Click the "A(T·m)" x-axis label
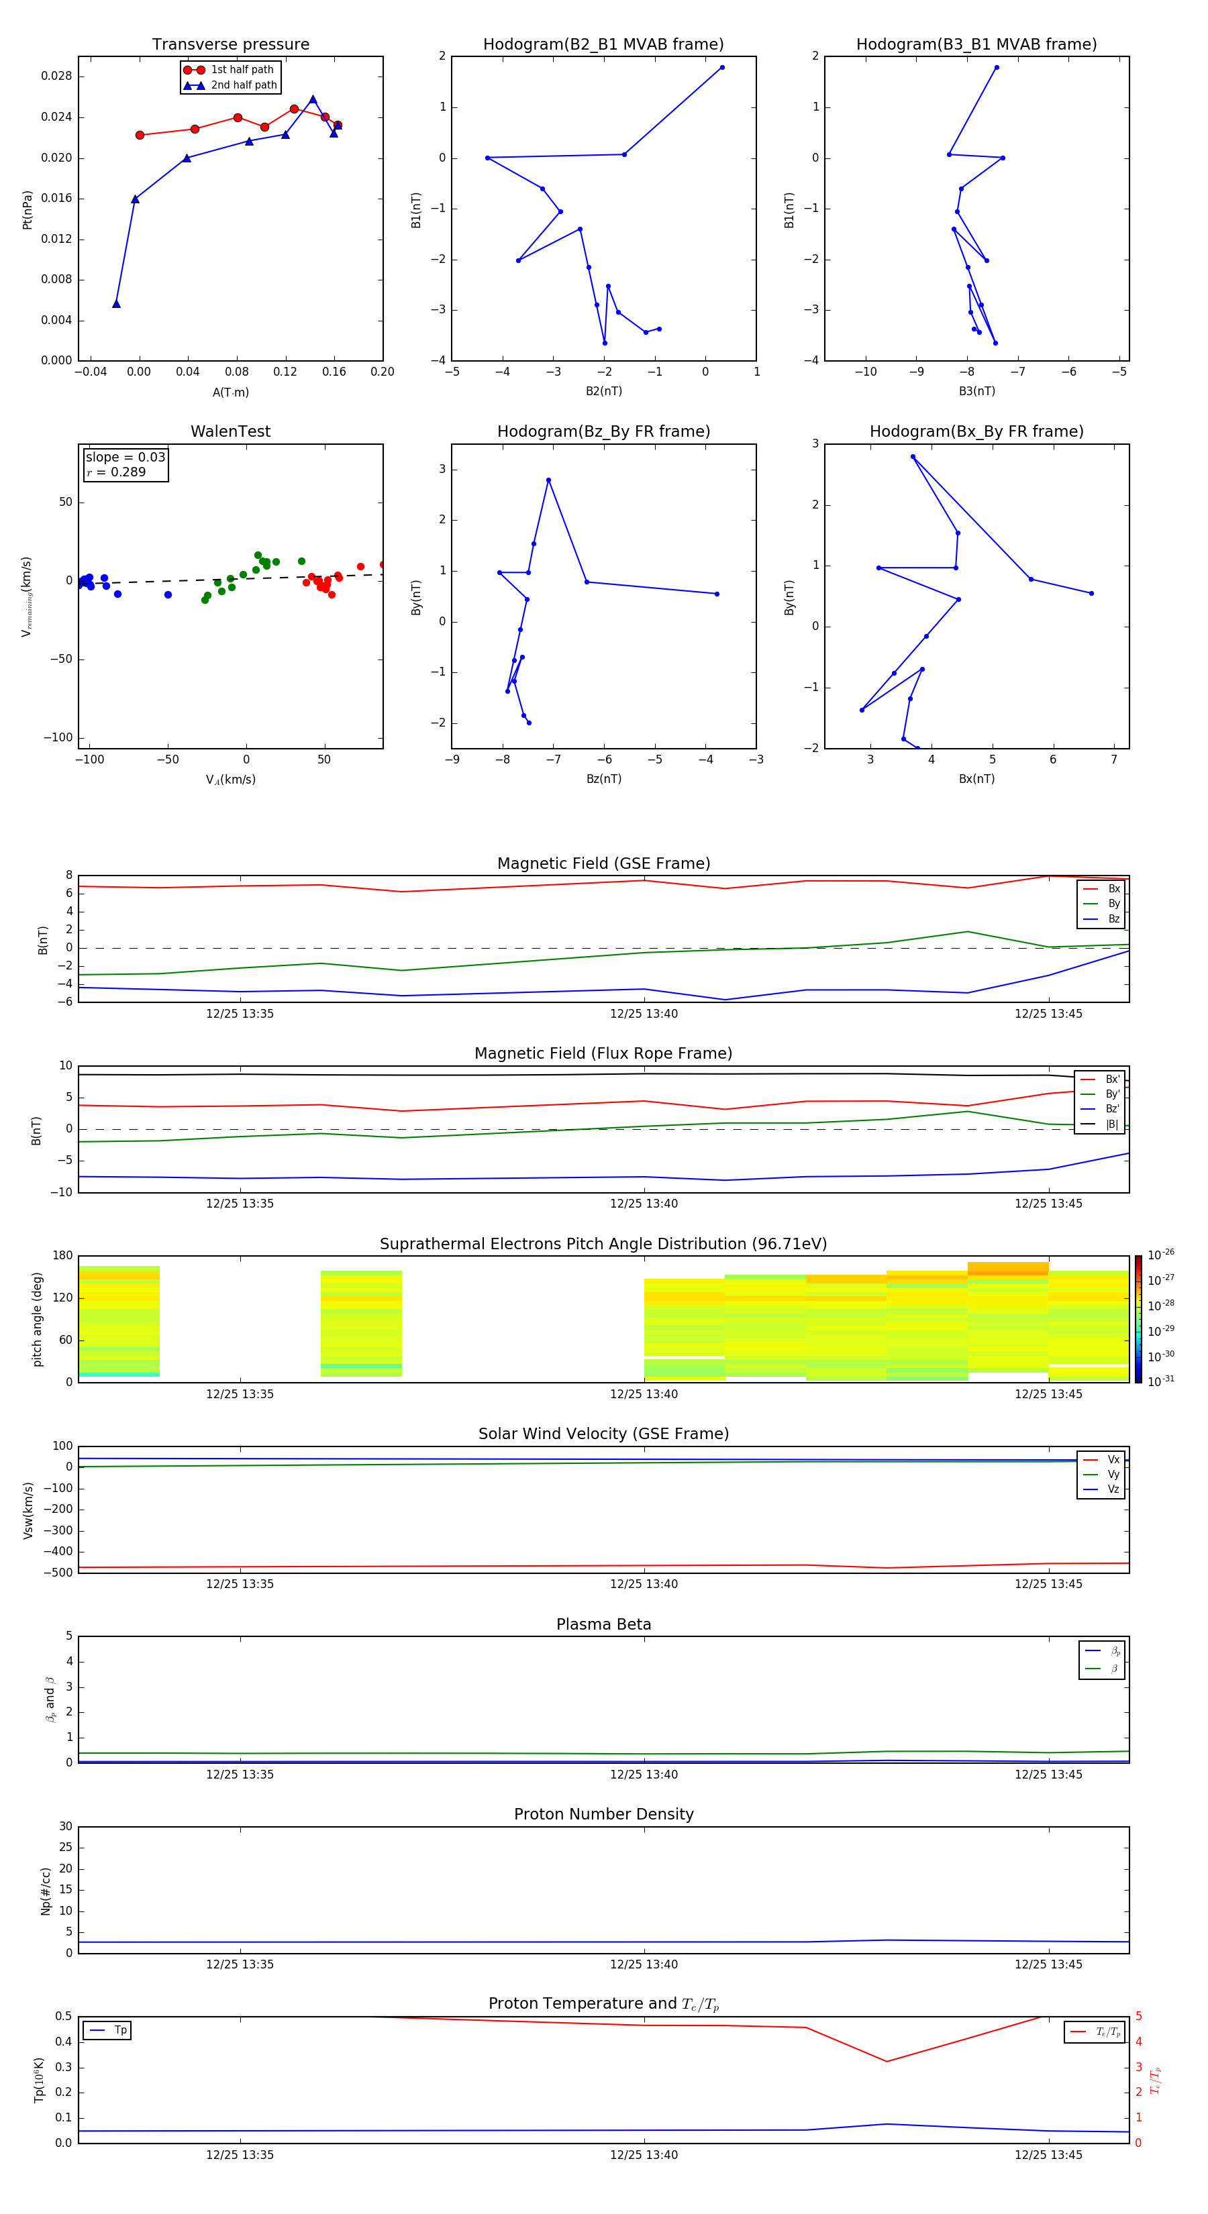 (230, 392)
